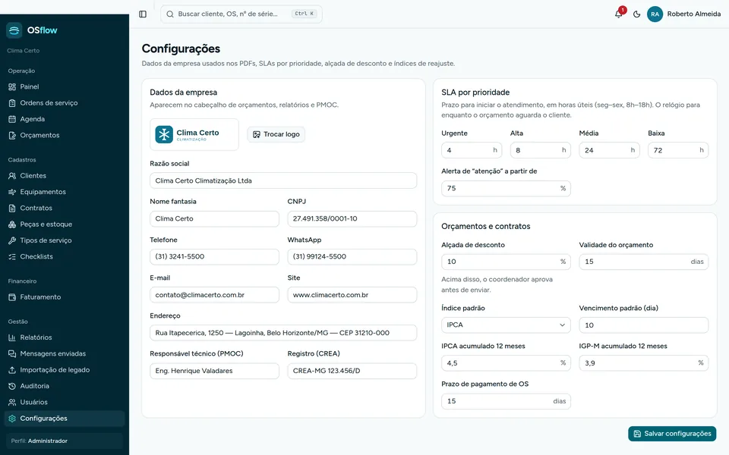
Task: Go to Ordens de serviço
Action: 64,103
